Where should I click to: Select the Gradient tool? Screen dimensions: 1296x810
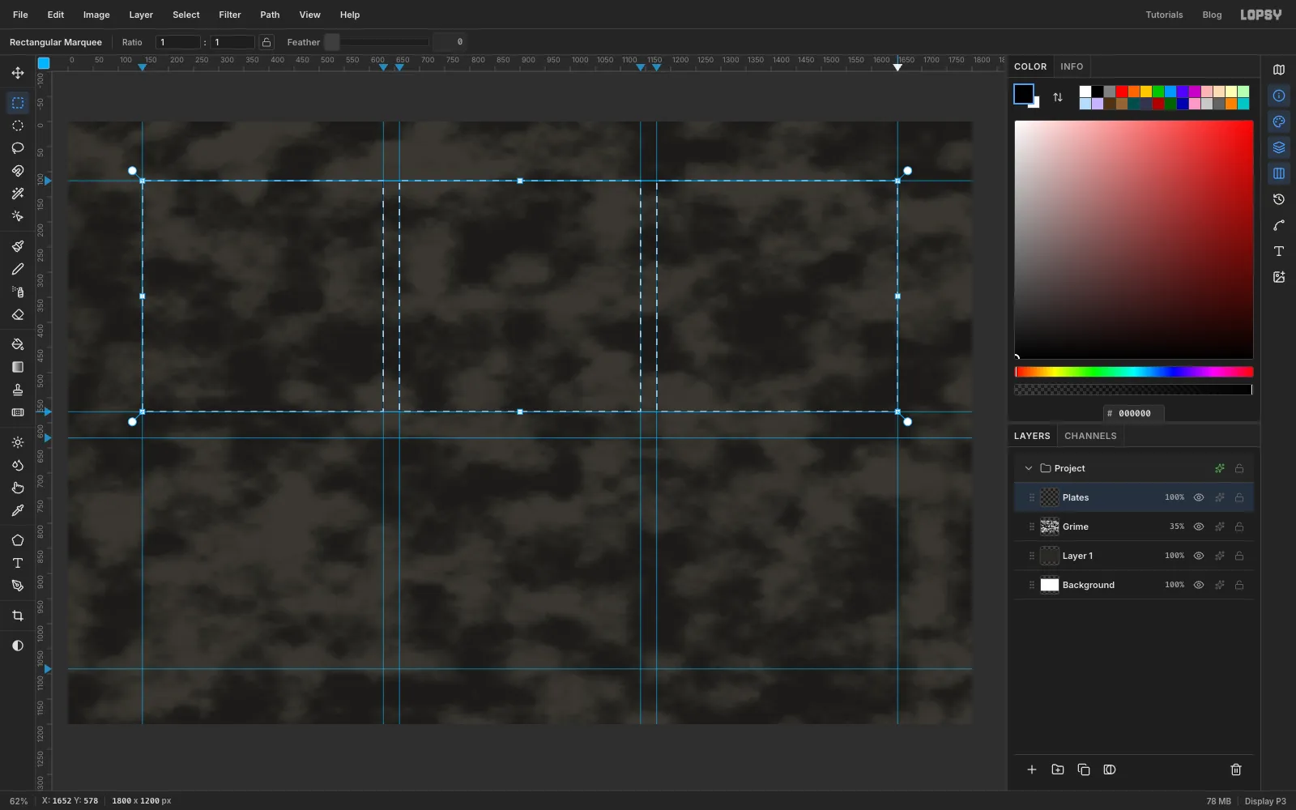point(18,367)
